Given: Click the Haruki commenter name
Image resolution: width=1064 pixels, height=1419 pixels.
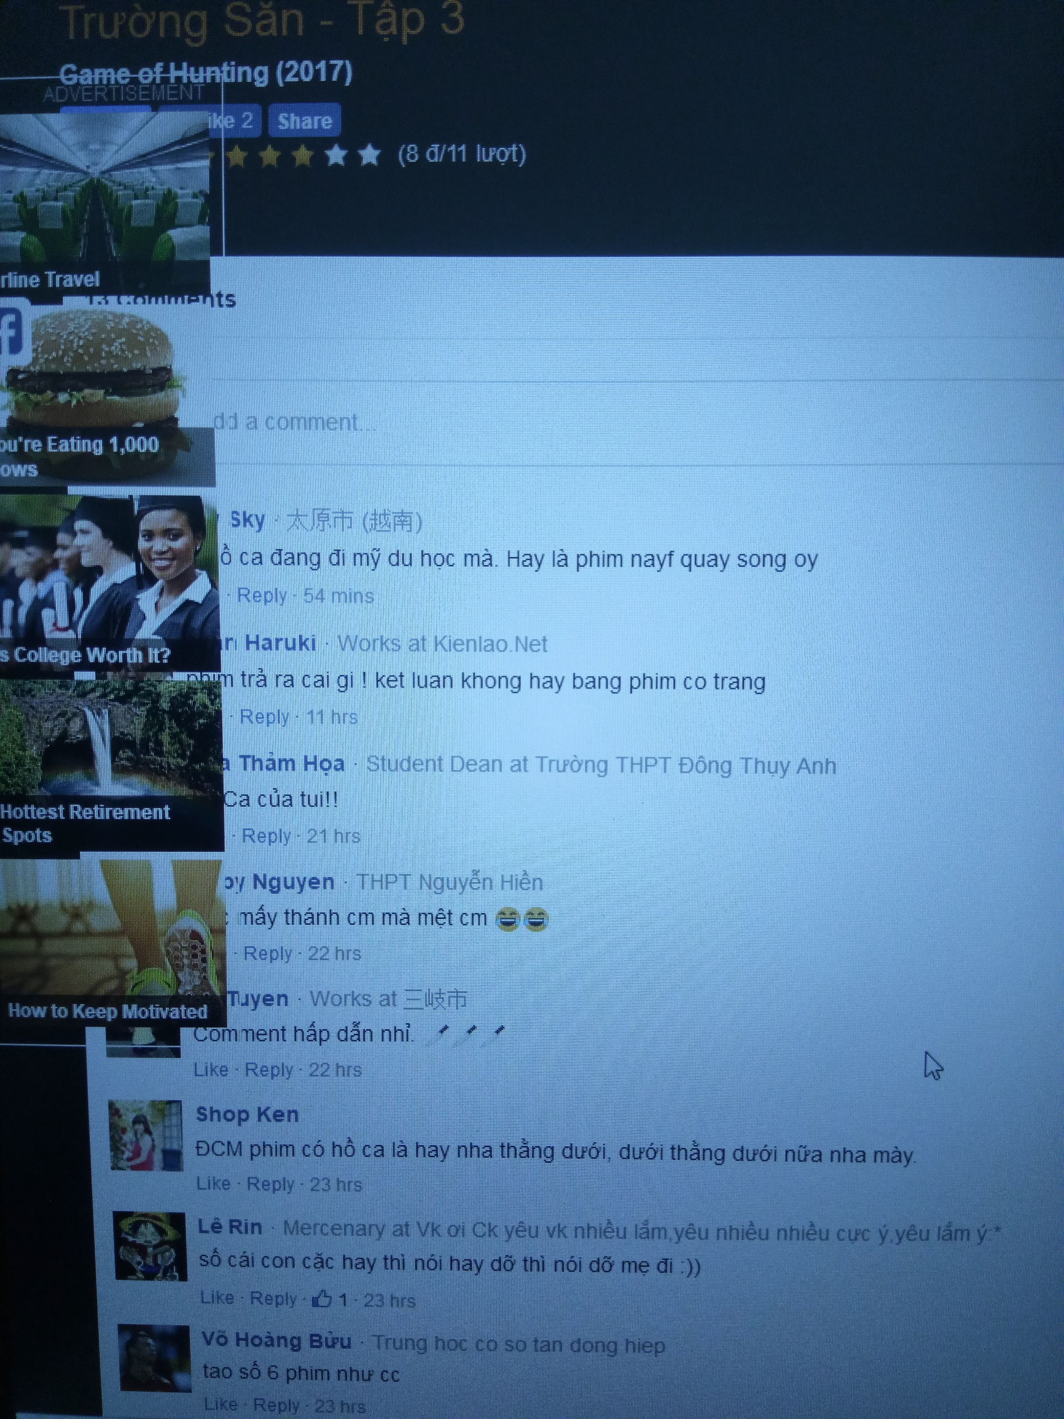Looking at the screenshot, I should pyautogui.click(x=280, y=642).
